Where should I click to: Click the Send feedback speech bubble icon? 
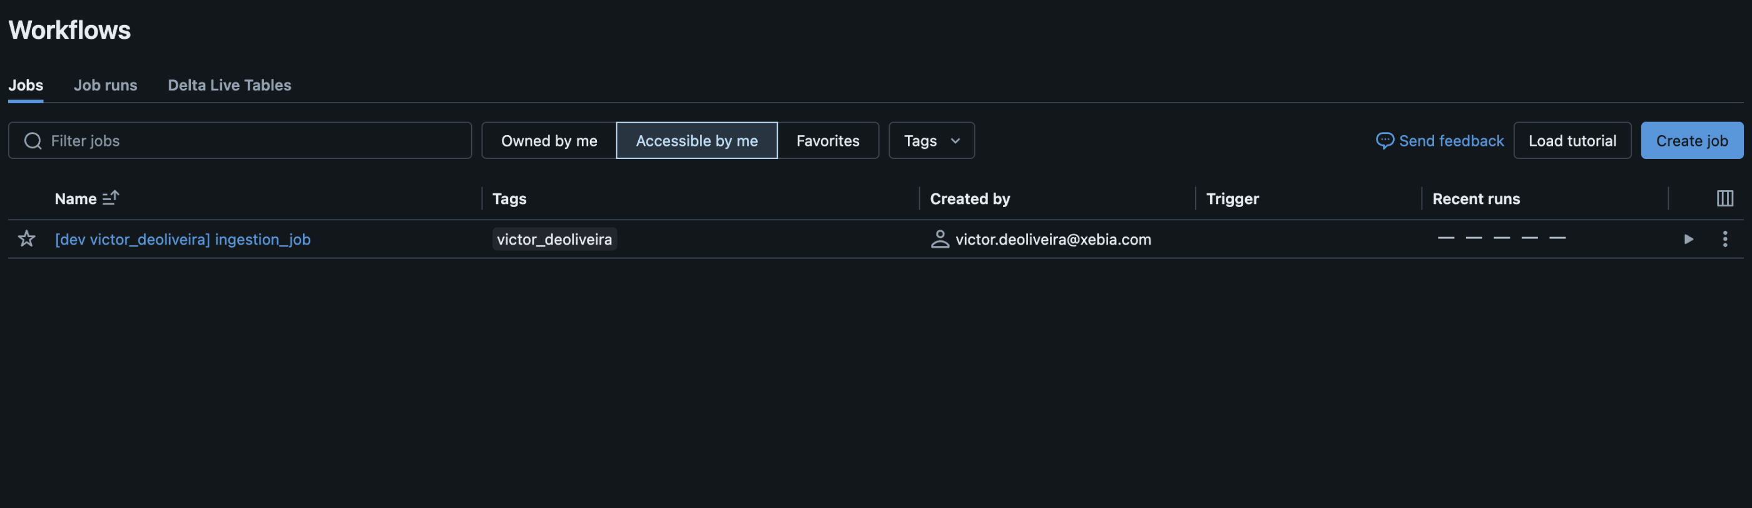coord(1384,141)
